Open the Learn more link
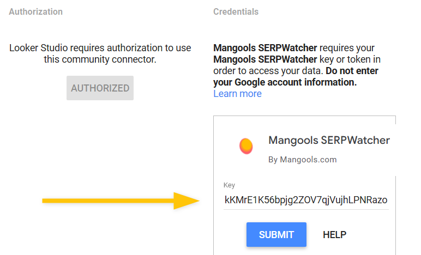 click(x=237, y=94)
